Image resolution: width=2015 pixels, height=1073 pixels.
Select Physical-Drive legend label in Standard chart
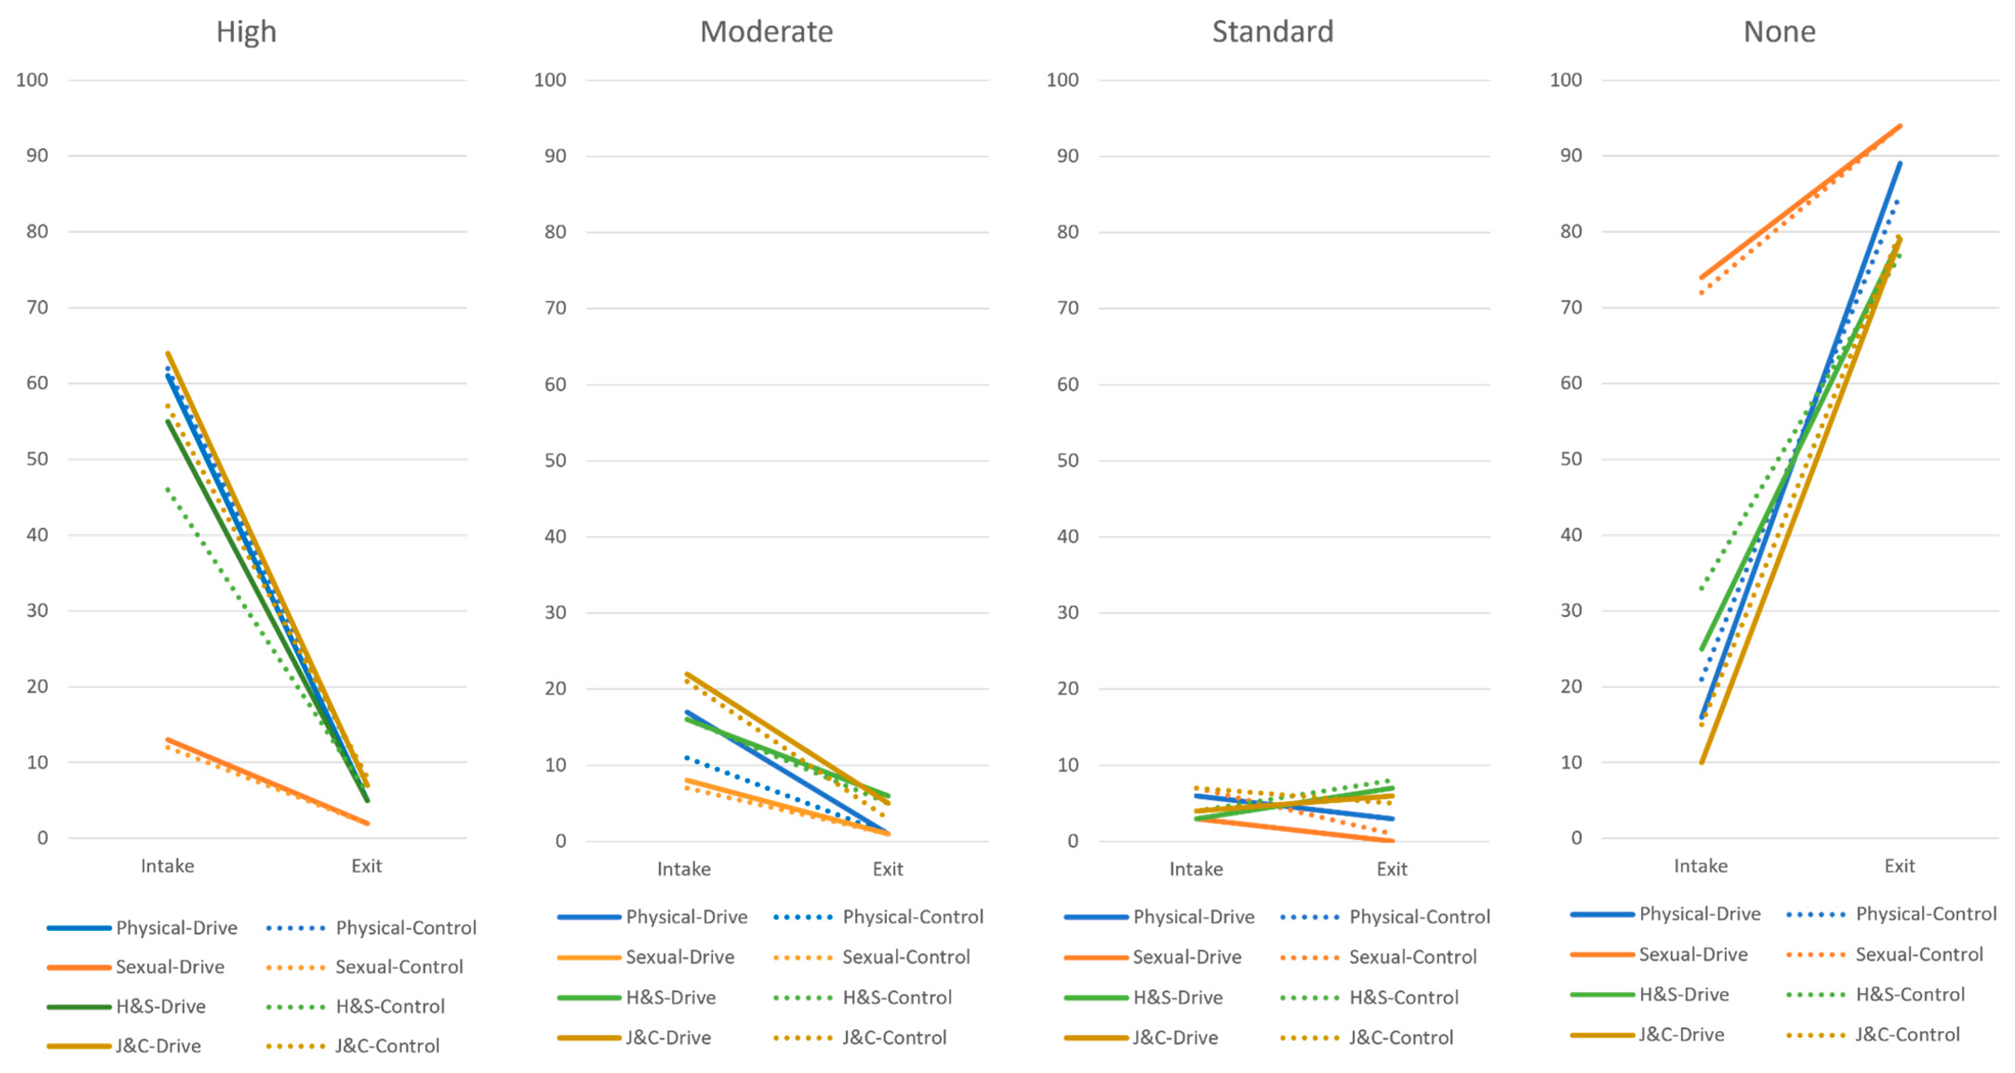pos(1193,916)
